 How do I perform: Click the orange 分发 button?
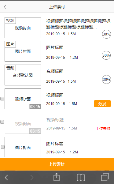(x=102, y=103)
